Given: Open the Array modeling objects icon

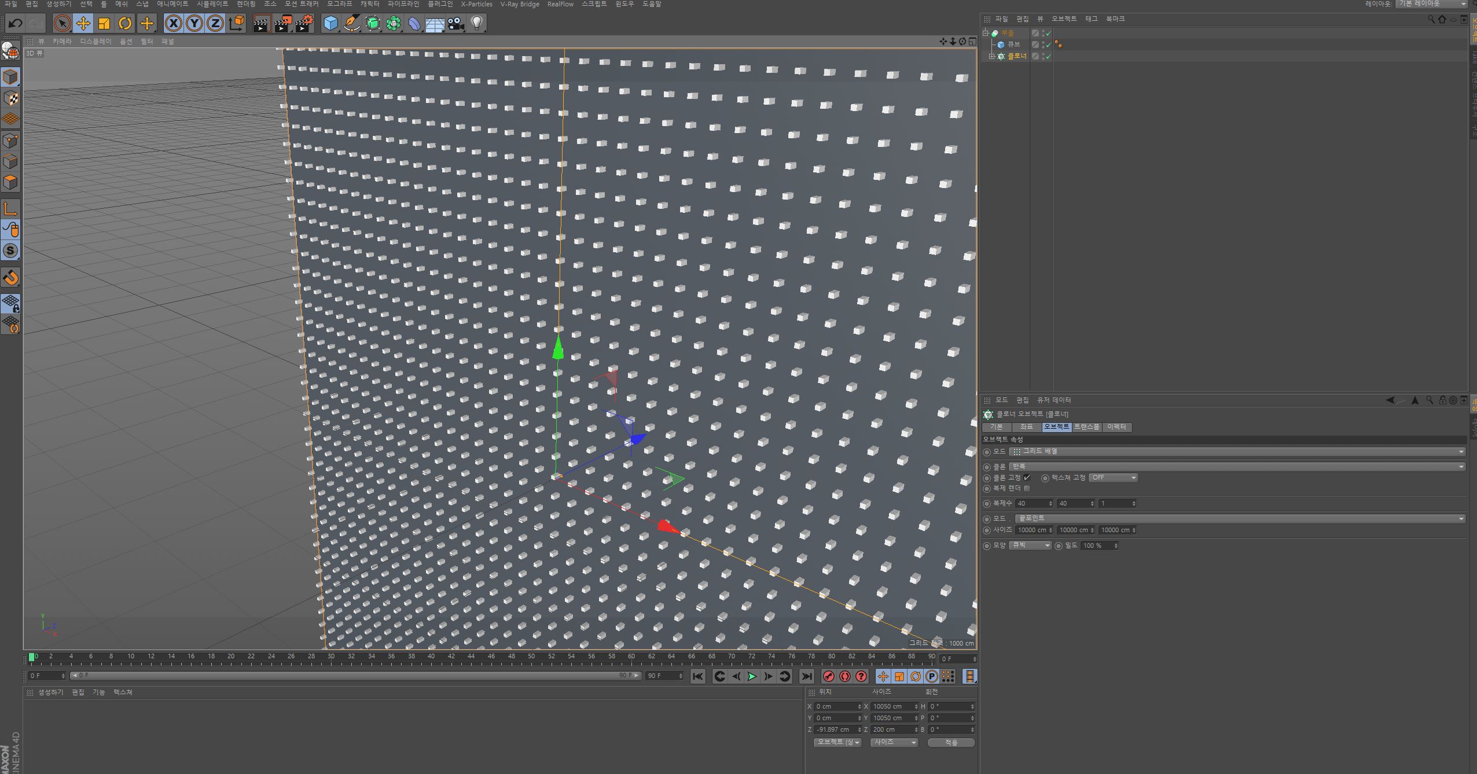Looking at the screenshot, I should point(394,23).
